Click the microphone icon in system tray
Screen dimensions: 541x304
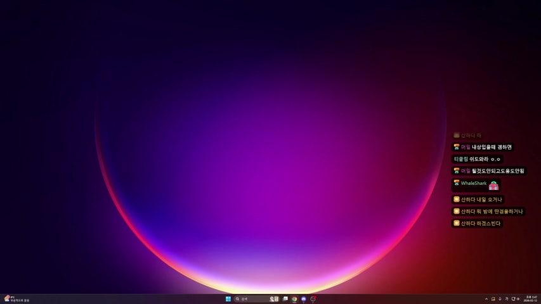coord(500,299)
